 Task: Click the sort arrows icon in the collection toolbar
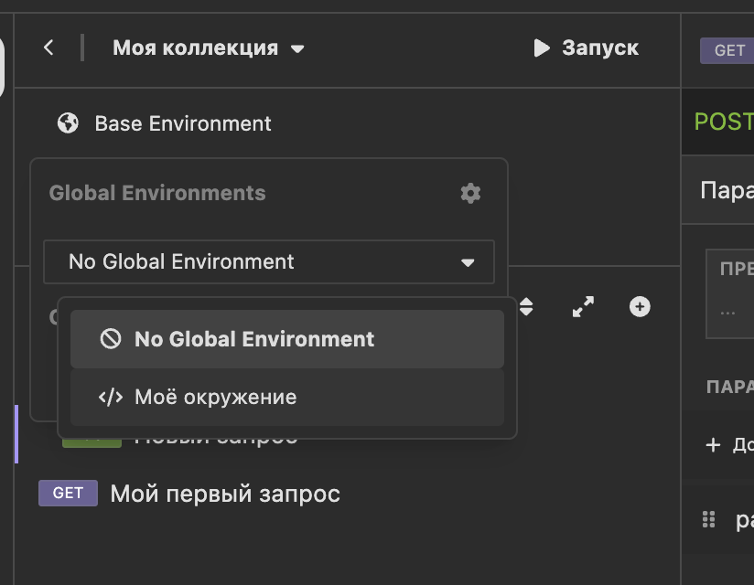[x=527, y=307]
